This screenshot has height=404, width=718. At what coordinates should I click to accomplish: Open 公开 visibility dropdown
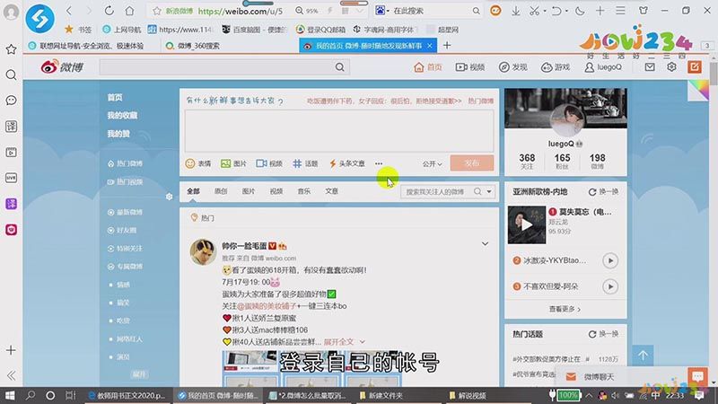(432, 163)
